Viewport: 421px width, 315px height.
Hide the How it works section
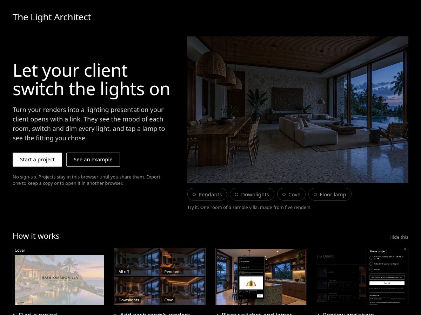(399, 237)
